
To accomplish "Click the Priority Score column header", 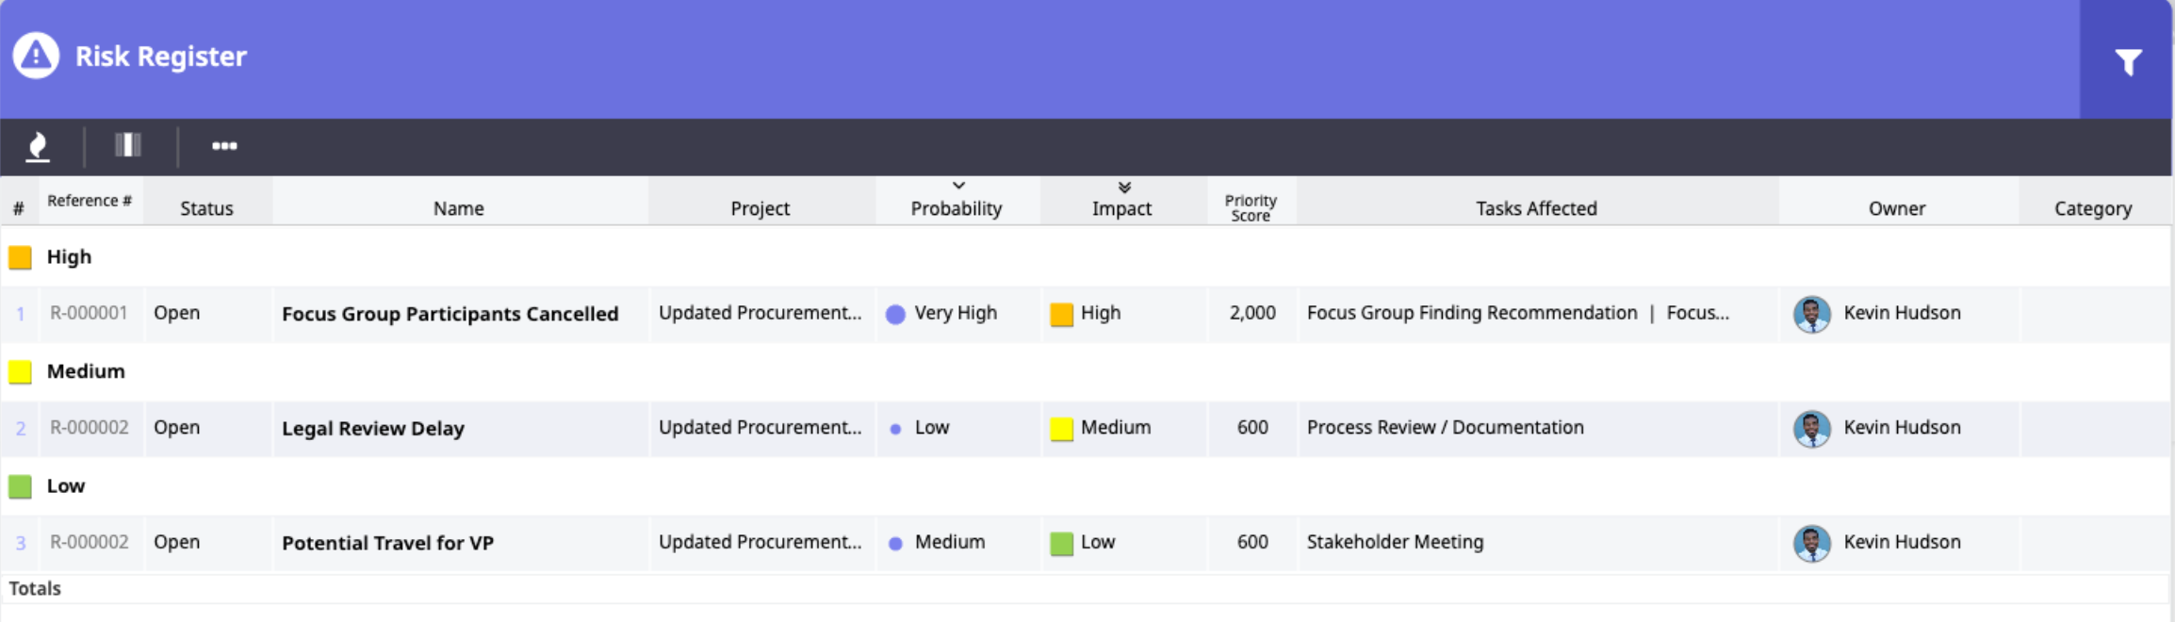I will pos(1251,207).
